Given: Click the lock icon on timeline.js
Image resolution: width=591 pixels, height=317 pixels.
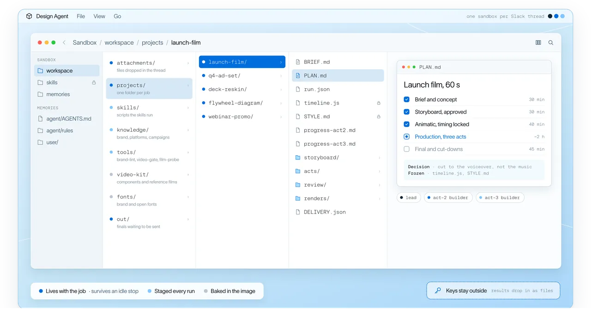Looking at the screenshot, I should (379, 103).
